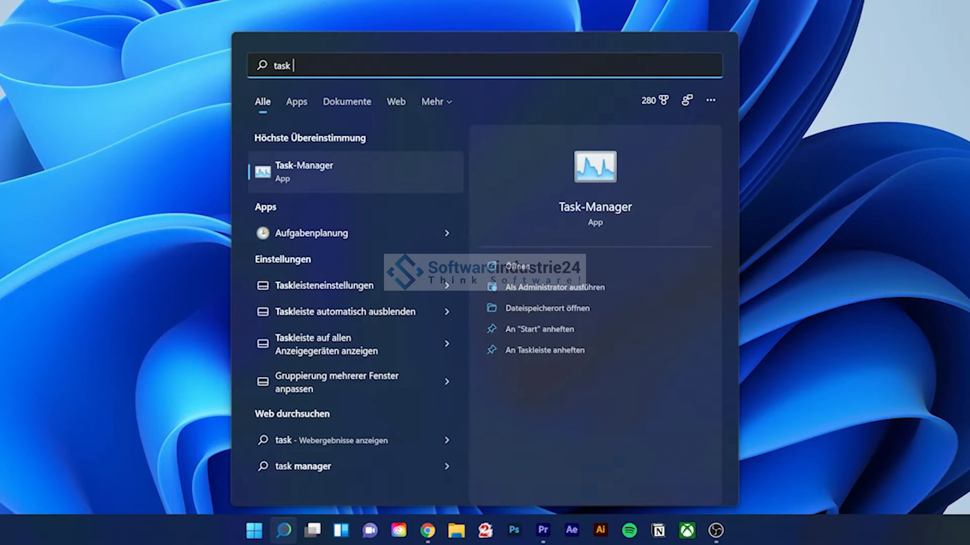Viewport: 970px width, 545px height.
Task: Switch to the Dokumente search tab
Action: coord(347,102)
